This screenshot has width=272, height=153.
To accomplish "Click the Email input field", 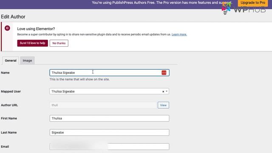I will tap(109, 147).
